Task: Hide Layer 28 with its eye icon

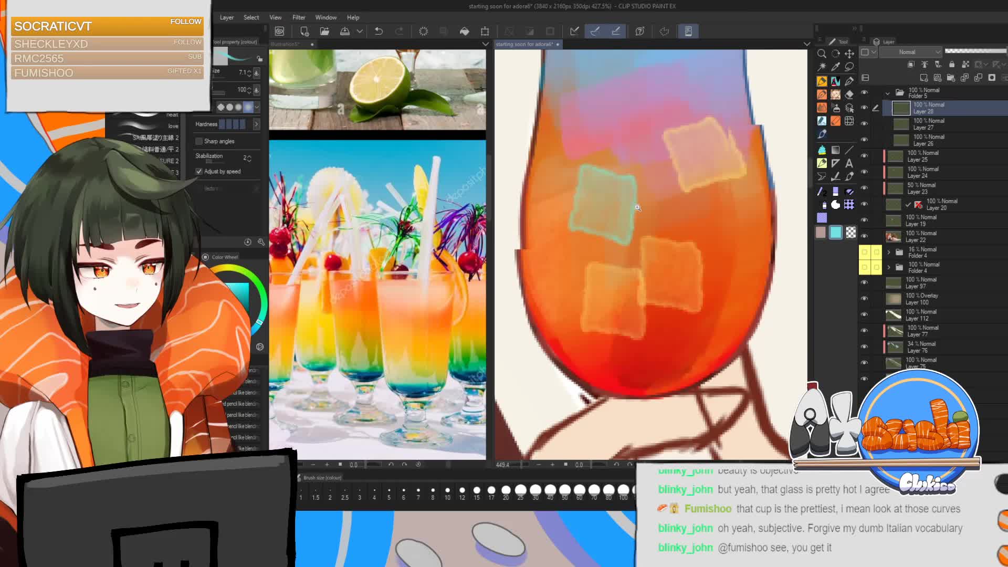Action: point(864,108)
